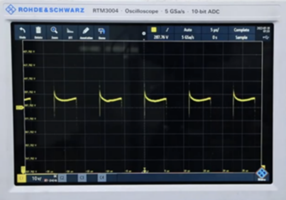The width and height of the screenshot is (286, 200).
Task: Open the yellow trigger source indicator
Action: point(154,30)
